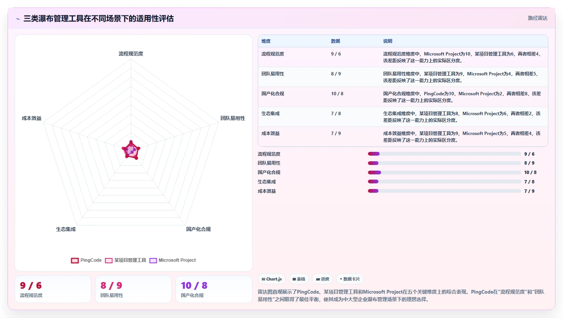Select the 流程规范度 table row name
The width and height of the screenshot is (563, 318).
[273, 54]
